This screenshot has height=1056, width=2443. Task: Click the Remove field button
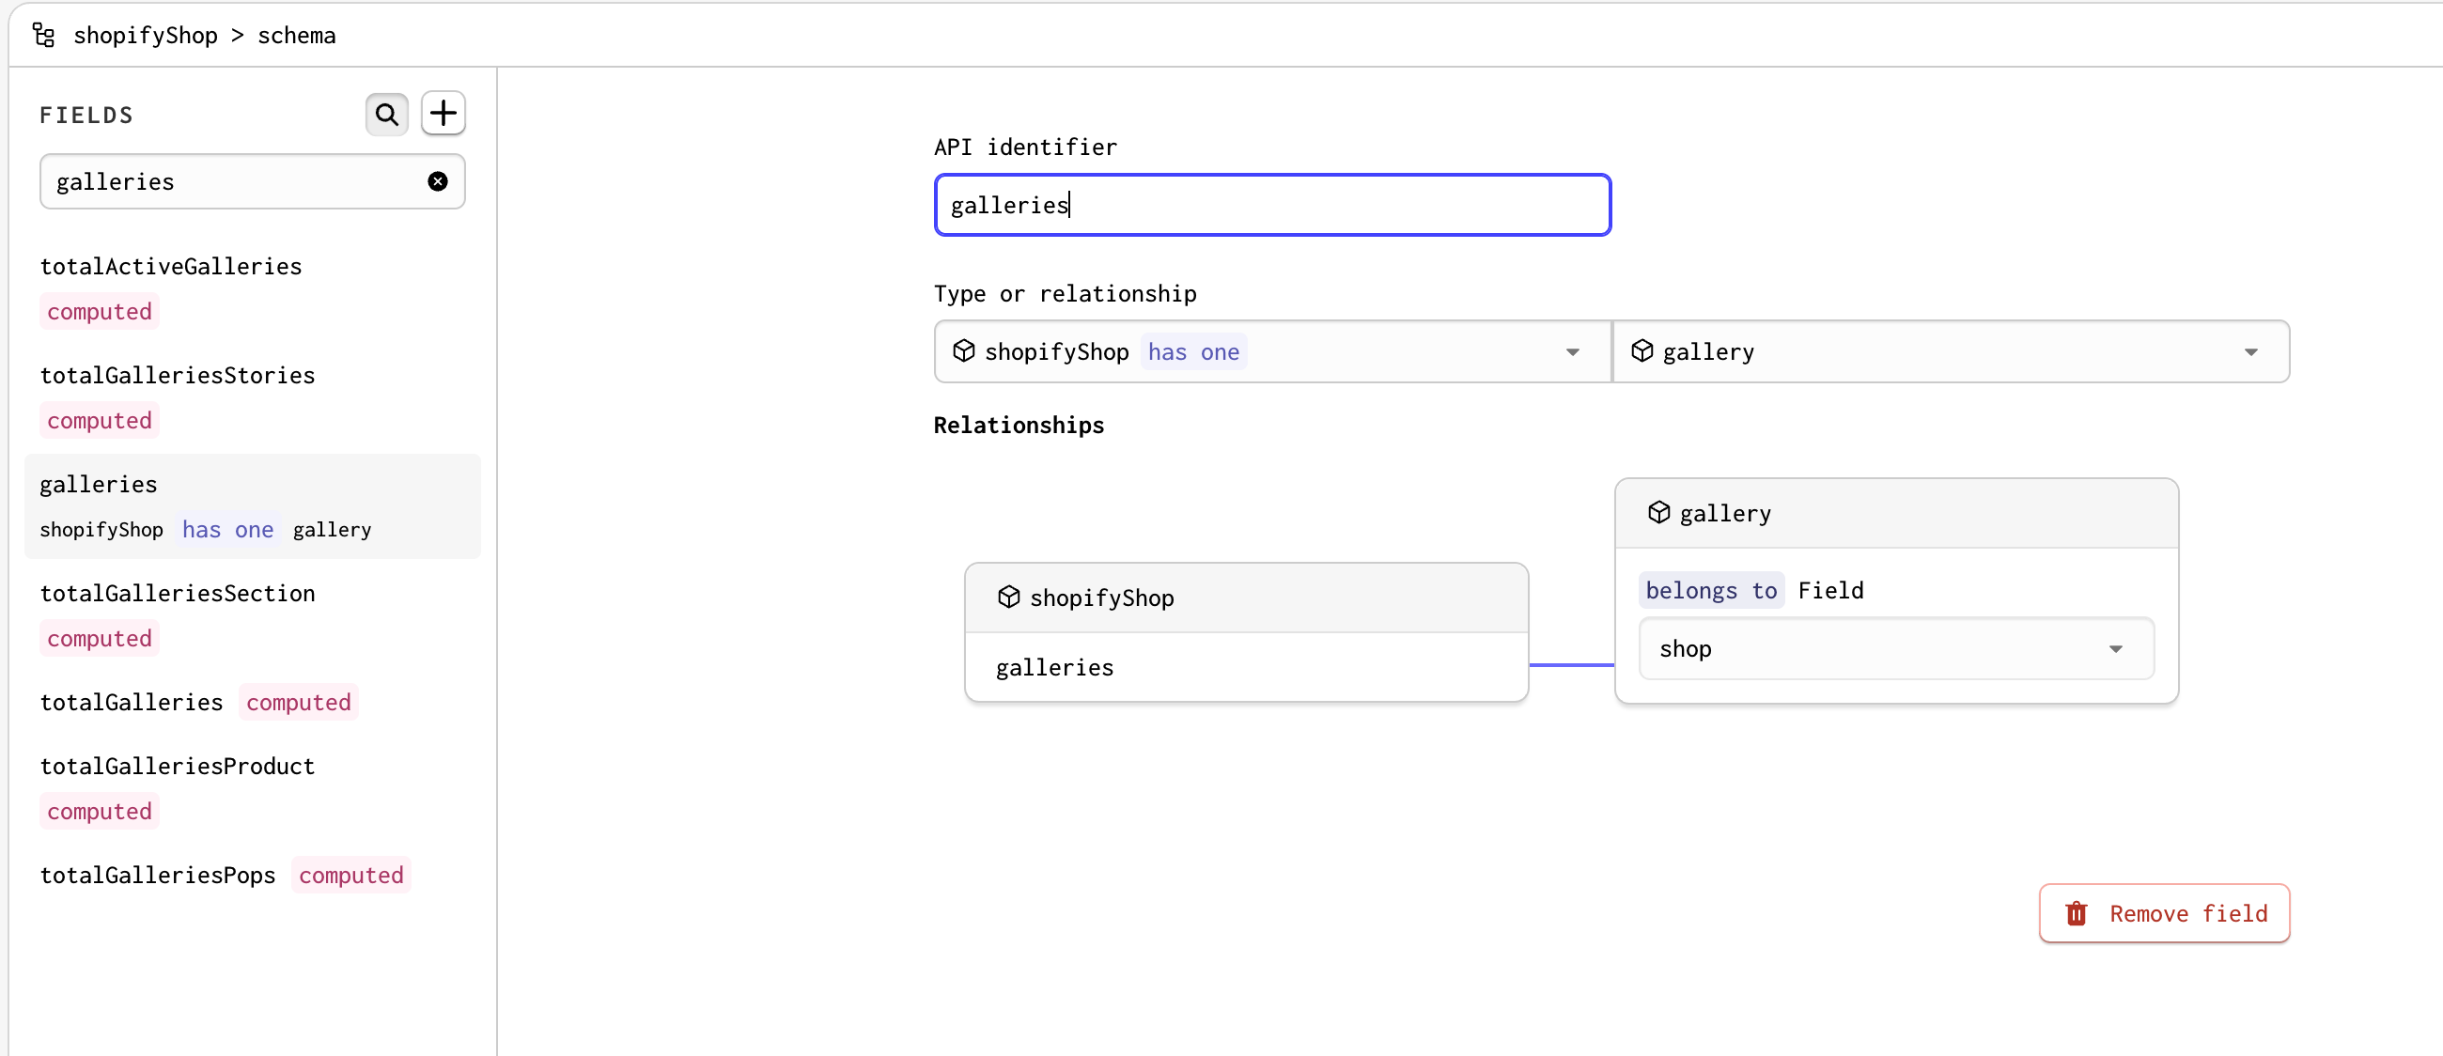pos(2164,913)
